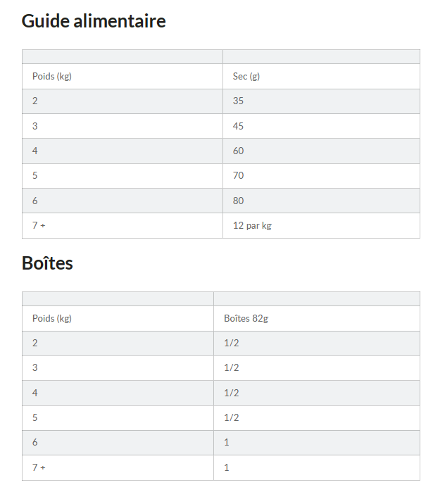Image resolution: width=433 pixels, height=492 pixels.
Task: Click the 1/2 value for weight 2
Action: 232,343
